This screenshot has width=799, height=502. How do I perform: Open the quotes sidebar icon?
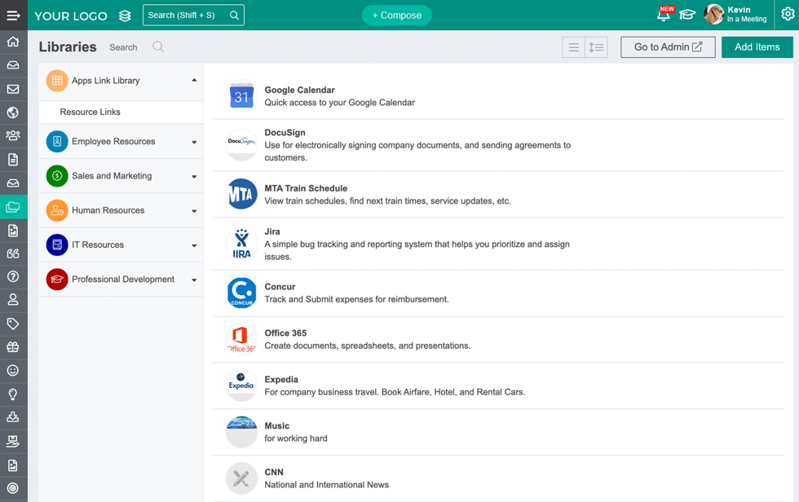click(13, 253)
